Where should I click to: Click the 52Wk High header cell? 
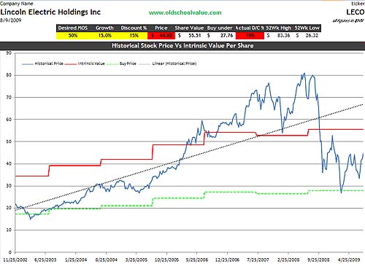pos(279,28)
